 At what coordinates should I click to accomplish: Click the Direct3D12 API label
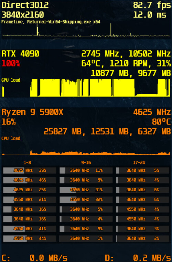coord(25,5)
